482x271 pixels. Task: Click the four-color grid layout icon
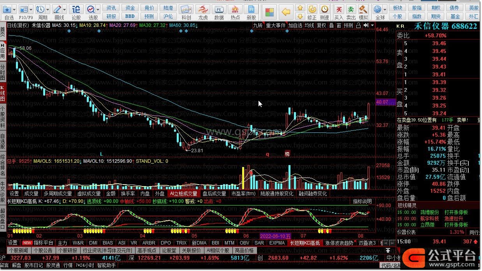(x=269, y=12)
